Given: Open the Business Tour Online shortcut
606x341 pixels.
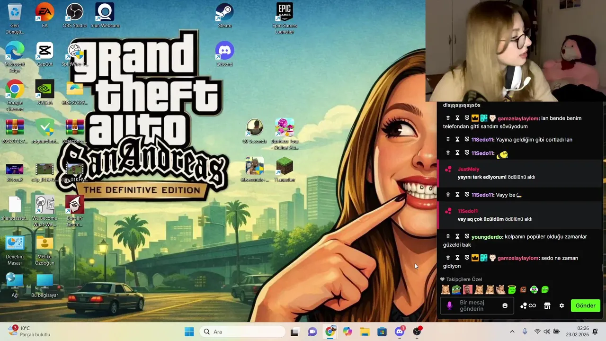Looking at the screenshot, I should (284, 135).
